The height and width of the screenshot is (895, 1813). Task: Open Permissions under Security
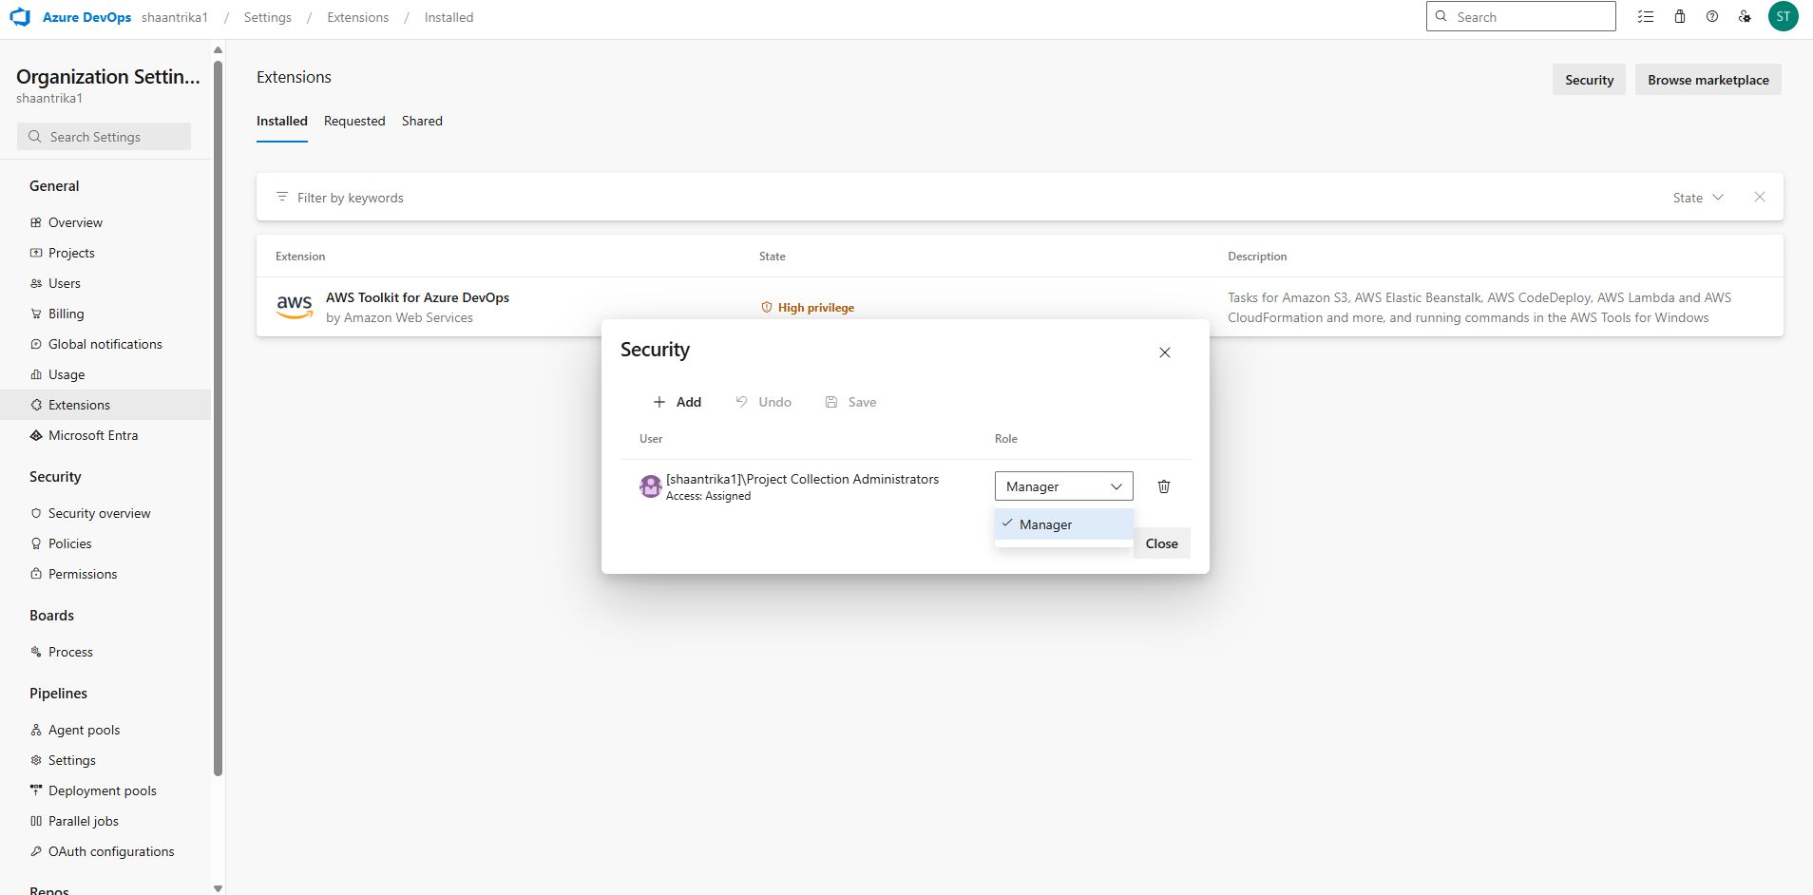pyautogui.click(x=83, y=574)
